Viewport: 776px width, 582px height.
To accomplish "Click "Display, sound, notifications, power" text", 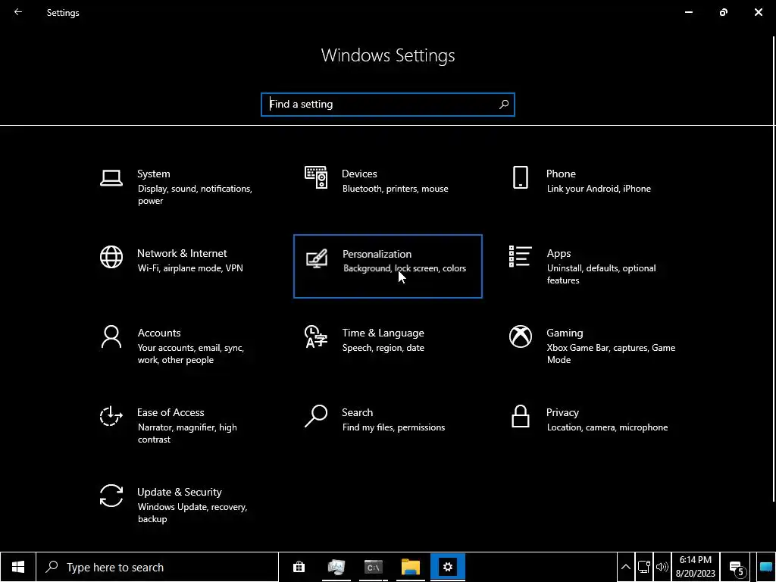I will pos(195,195).
